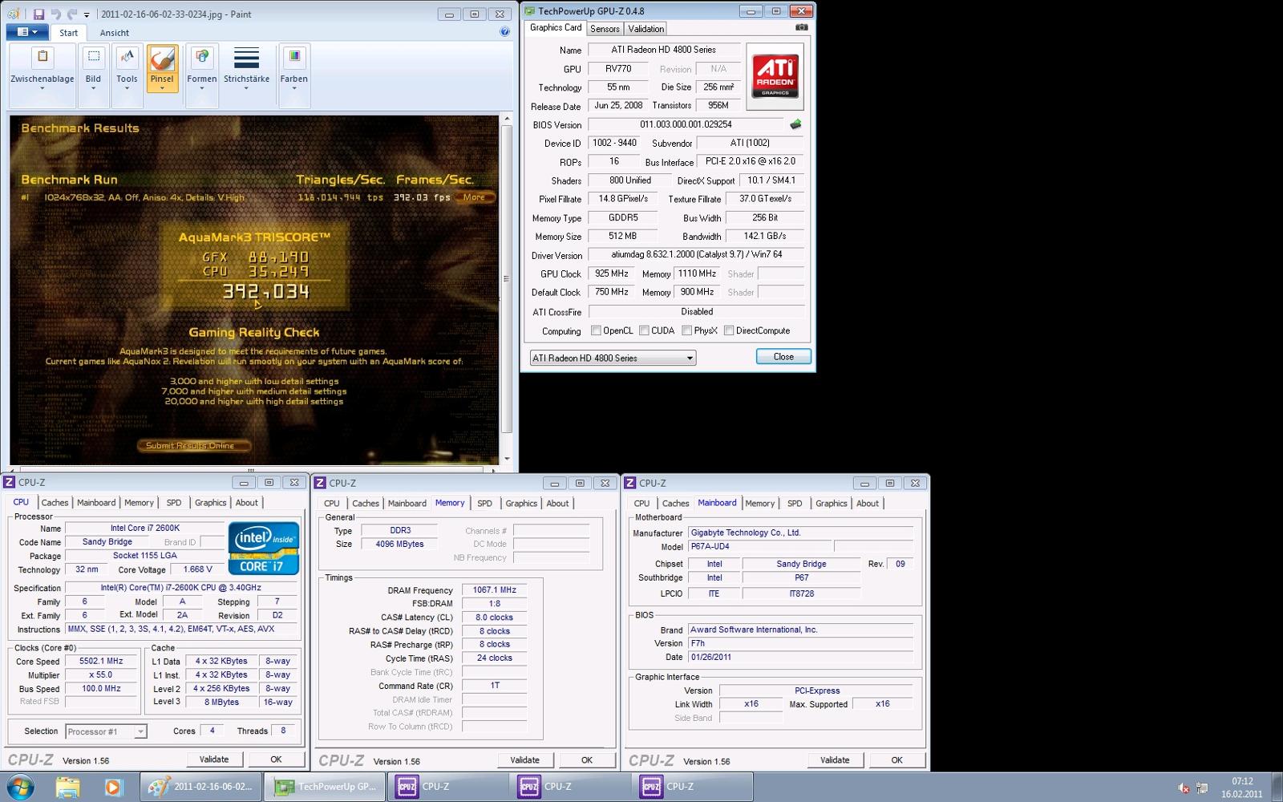Screen dimensions: 1283x802
Task: Open SPD tab in the CPU-Z DDR3 memory window
Action: click(x=484, y=504)
